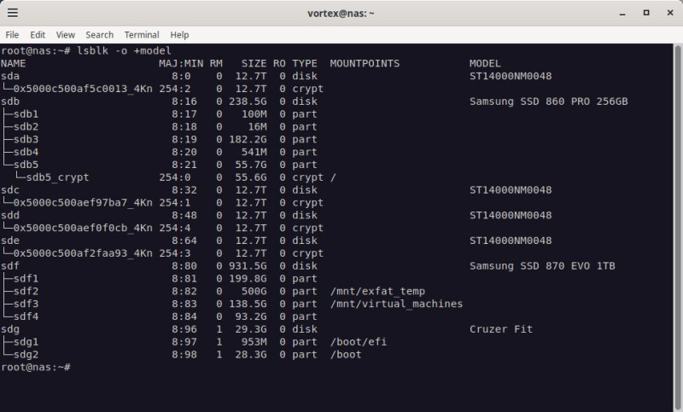Click 0x5000c500af5c0013_4Kn crypt entry
The height and width of the screenshot is (412, 683).
point(83,89)
